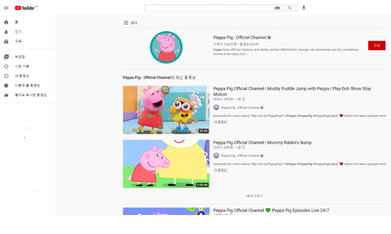
Task: Open the filter (필터) options
Action: [130, 23]
